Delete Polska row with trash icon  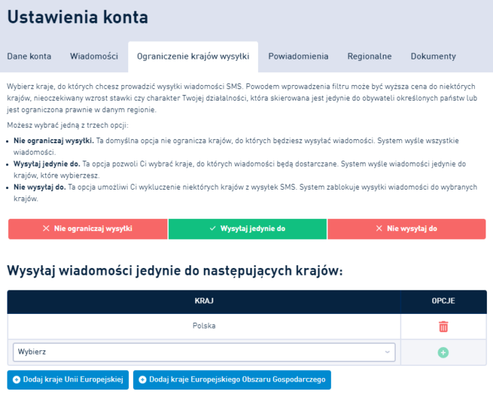tap(443, 326)
